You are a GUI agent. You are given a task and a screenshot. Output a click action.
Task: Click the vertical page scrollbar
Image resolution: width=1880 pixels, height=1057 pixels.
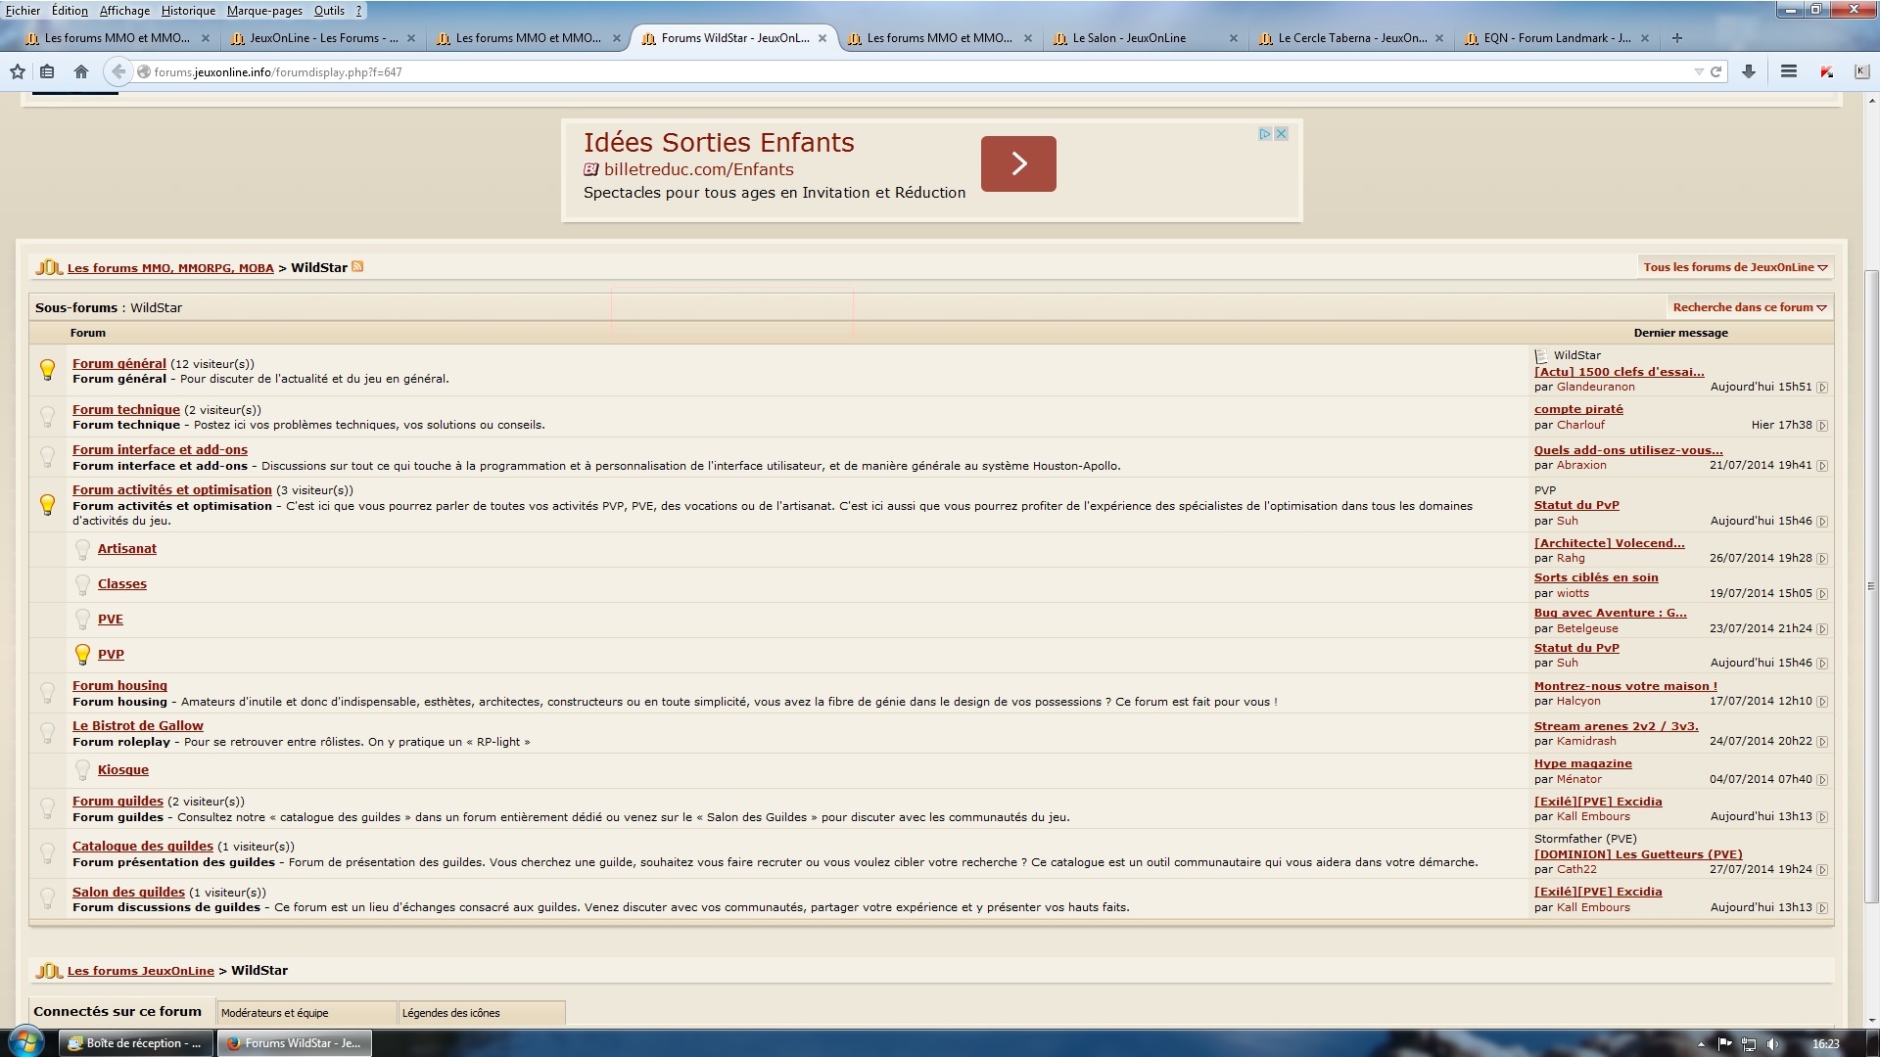[x=1872, y=585]
